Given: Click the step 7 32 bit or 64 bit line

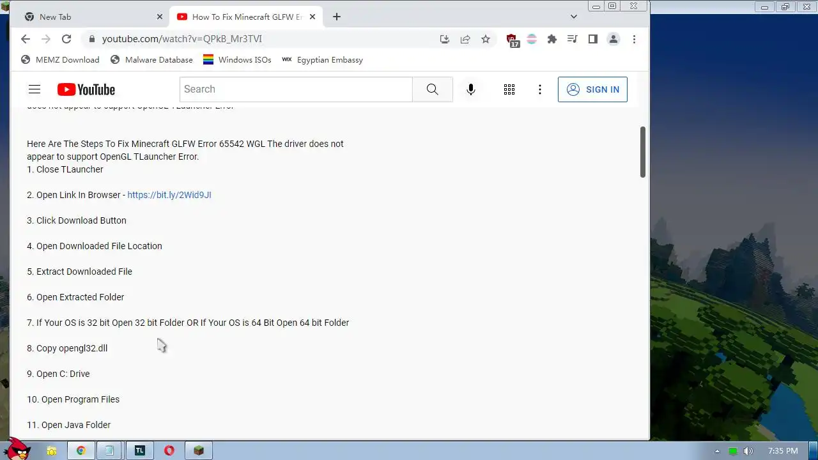Looking at the screenshot, I should (x=188, y=323).
